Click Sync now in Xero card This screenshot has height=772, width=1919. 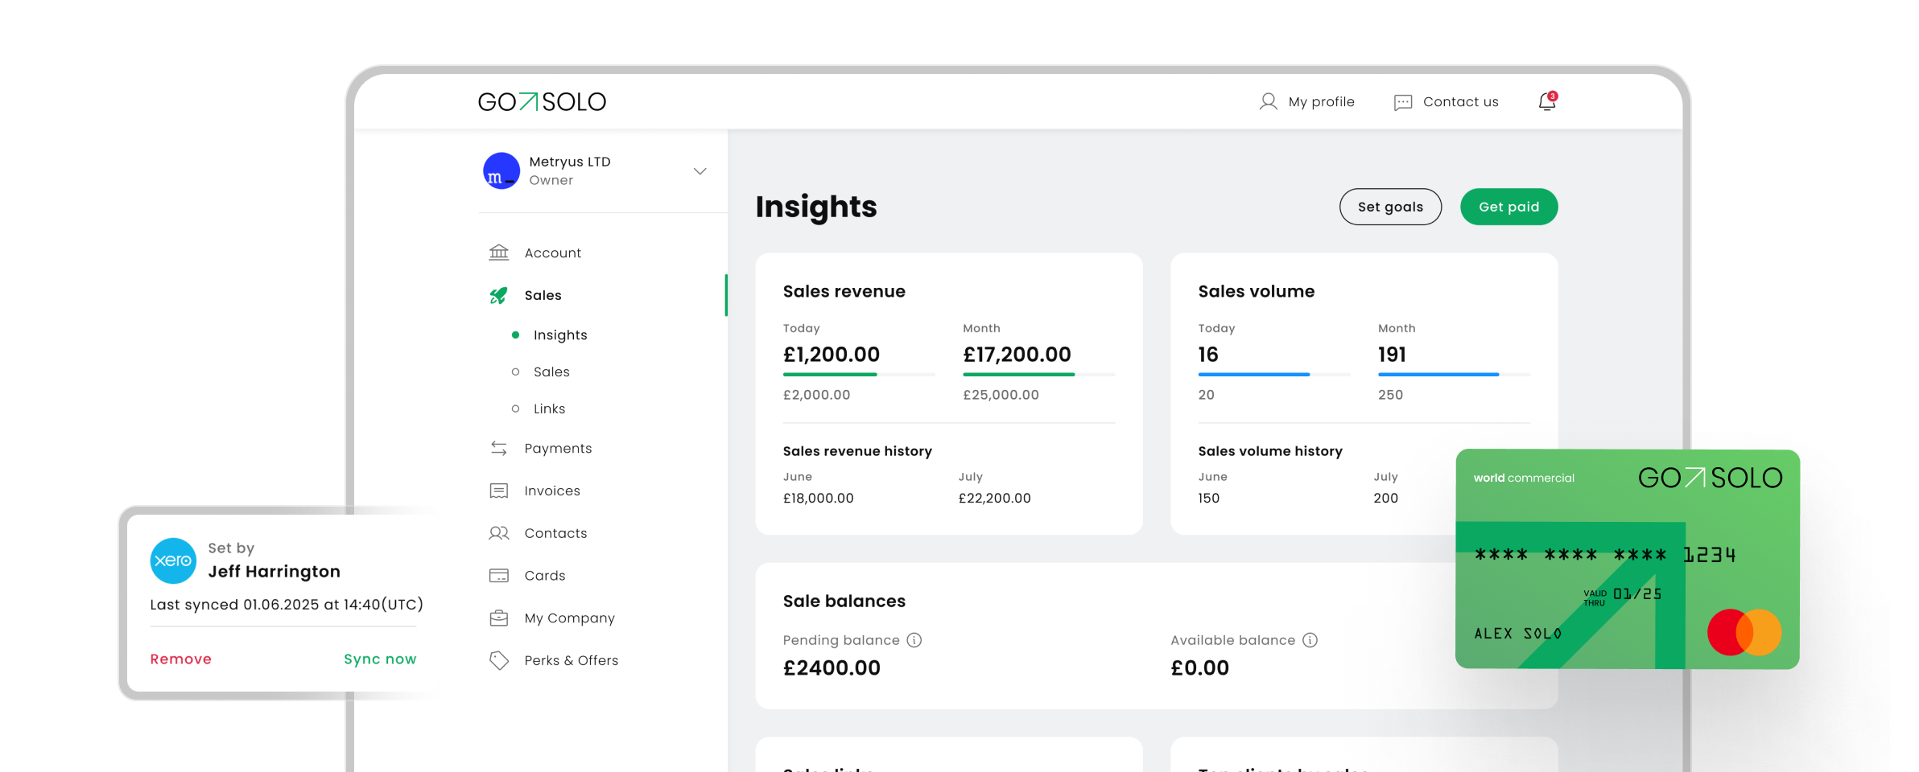pyautogui.click(x=380, y=659)
